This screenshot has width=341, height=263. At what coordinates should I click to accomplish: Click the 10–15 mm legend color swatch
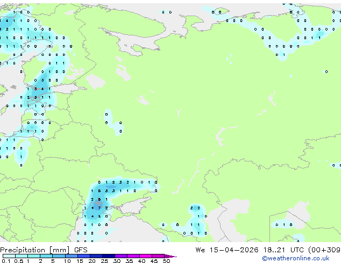[72, 256]
